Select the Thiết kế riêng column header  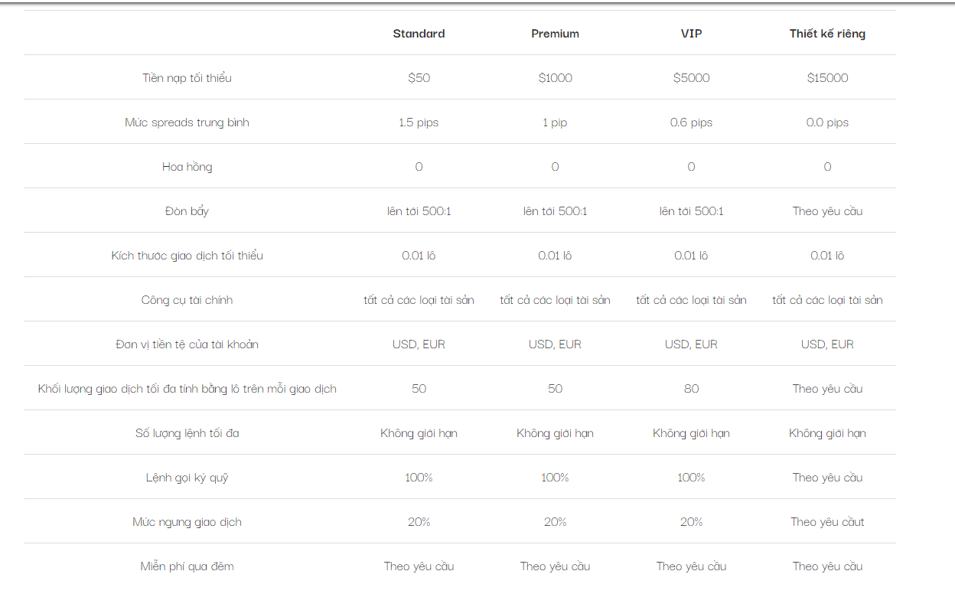coord(827,34)
